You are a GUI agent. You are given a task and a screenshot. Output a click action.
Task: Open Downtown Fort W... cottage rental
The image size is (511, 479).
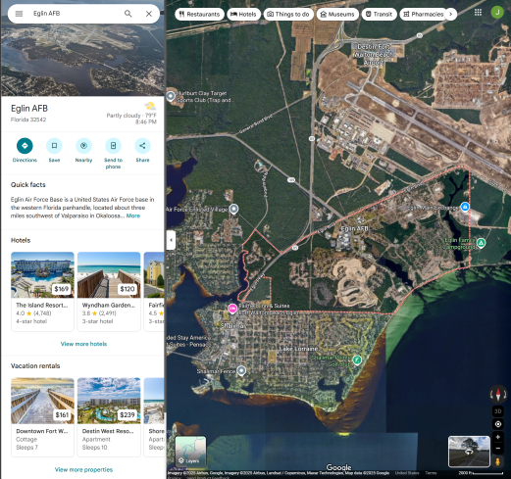[42, 417]
